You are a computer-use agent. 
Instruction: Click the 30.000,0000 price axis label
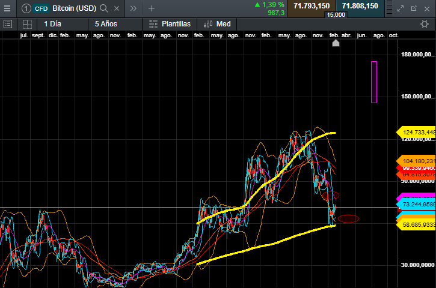coord(417,265)
